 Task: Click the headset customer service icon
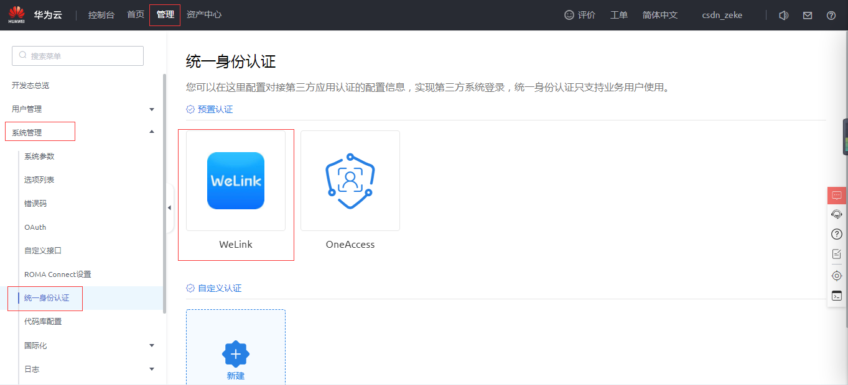click(837, 214)
